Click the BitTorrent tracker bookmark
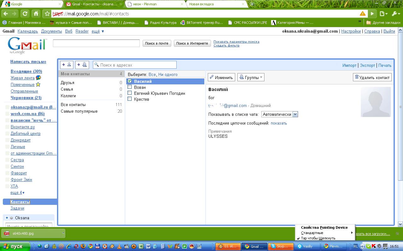 (202, 23)
